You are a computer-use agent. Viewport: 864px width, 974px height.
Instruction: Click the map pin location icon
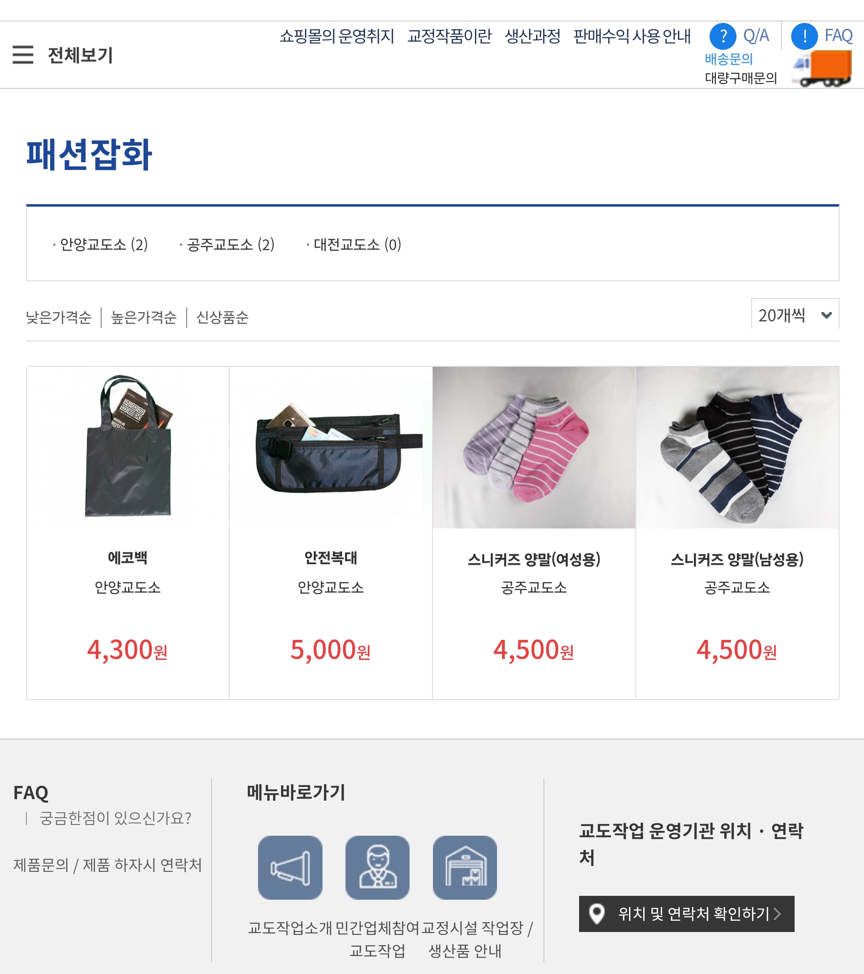[x=597, y=914]
